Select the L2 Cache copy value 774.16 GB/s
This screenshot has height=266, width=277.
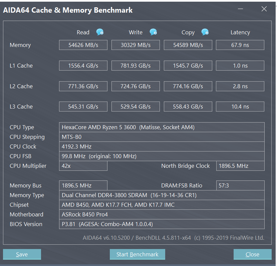click(x=188, y=86)
